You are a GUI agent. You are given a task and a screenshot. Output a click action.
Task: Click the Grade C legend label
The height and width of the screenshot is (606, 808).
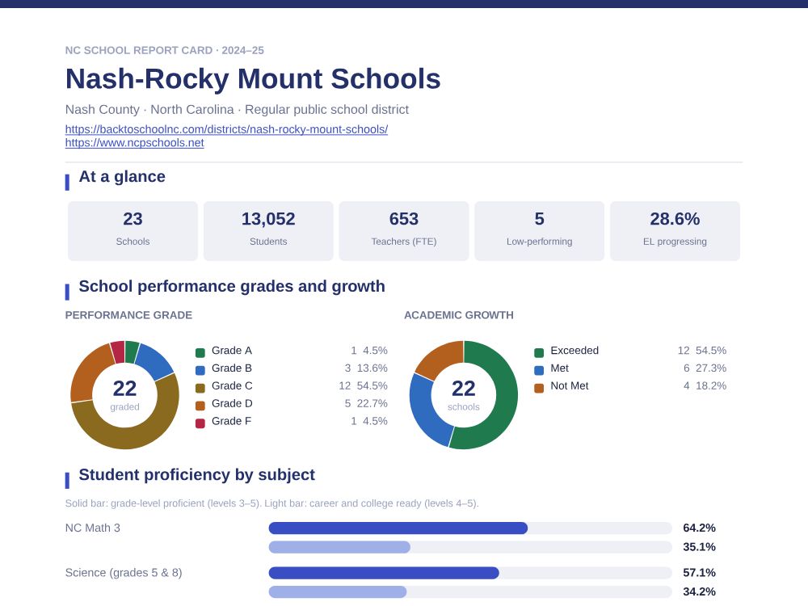[x=233, y=386]
